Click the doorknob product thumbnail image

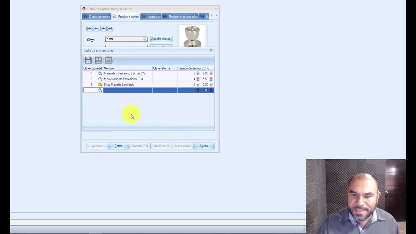click(x=192, y=36)
